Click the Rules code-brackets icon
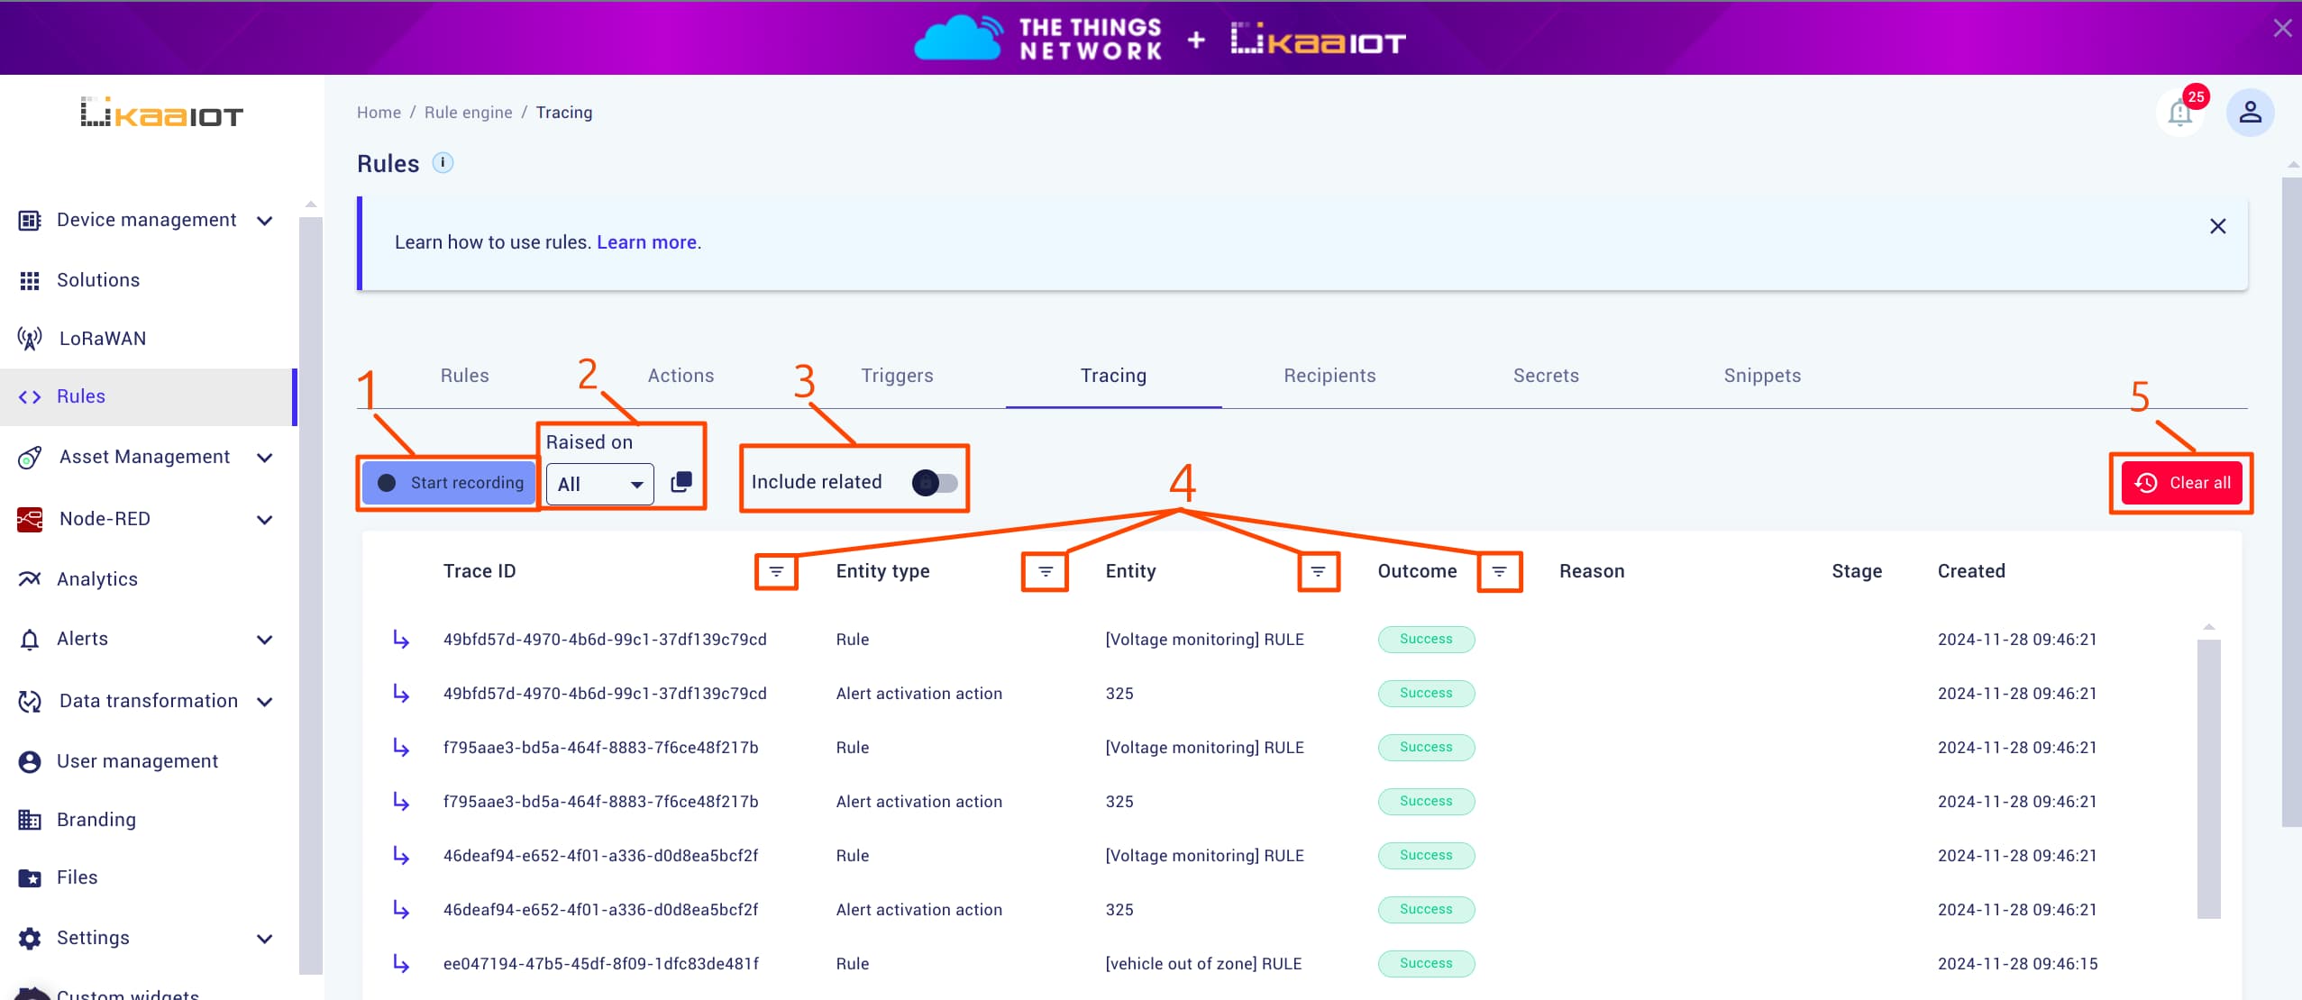The image size is (2302, 1000). 30,397
